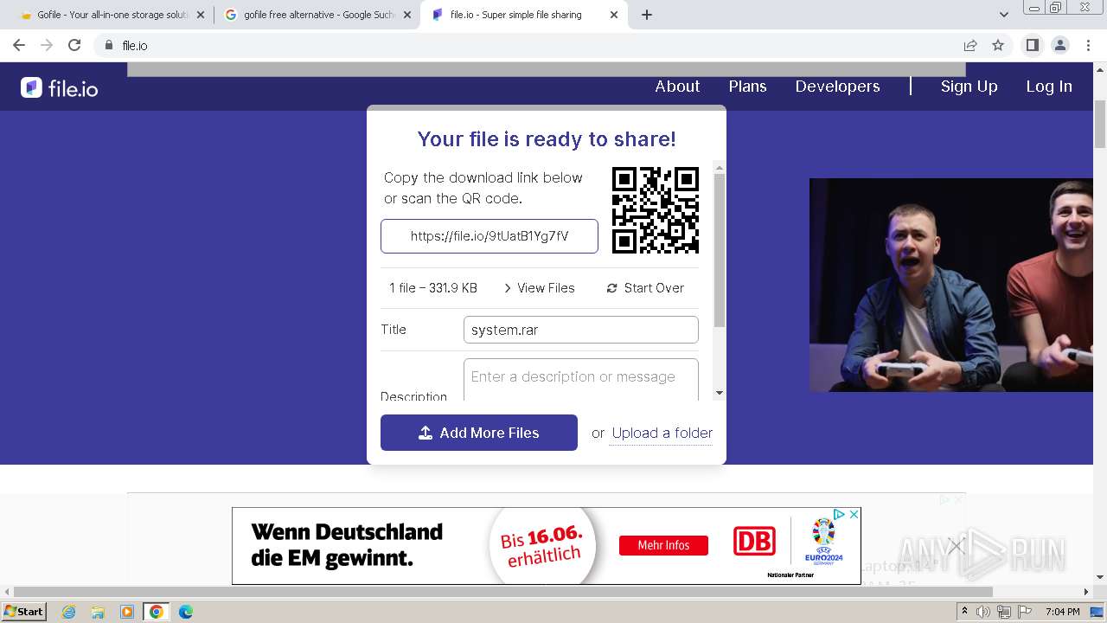
Task: Click scroll up arrow in share panel
Action: [x=719, y=167]
